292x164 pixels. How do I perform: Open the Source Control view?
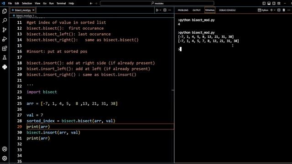(x=5, y=30)
